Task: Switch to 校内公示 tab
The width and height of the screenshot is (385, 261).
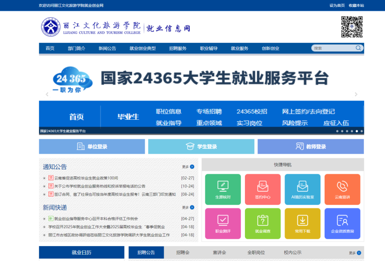Action: 293,252
